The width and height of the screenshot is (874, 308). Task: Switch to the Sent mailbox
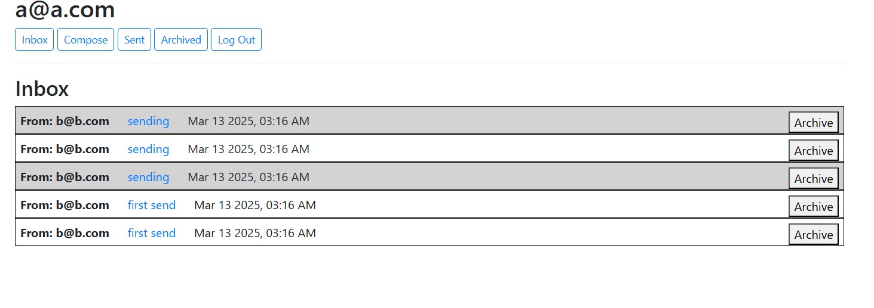coord(134,40)
